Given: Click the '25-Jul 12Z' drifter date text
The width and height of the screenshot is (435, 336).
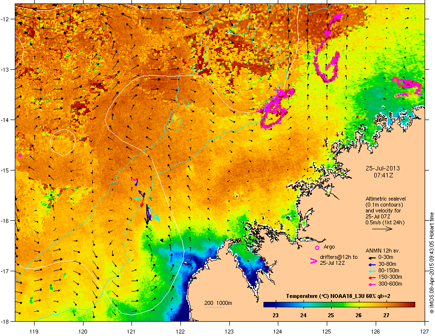Looking at the screenshot, I should [x=332, y=263].
